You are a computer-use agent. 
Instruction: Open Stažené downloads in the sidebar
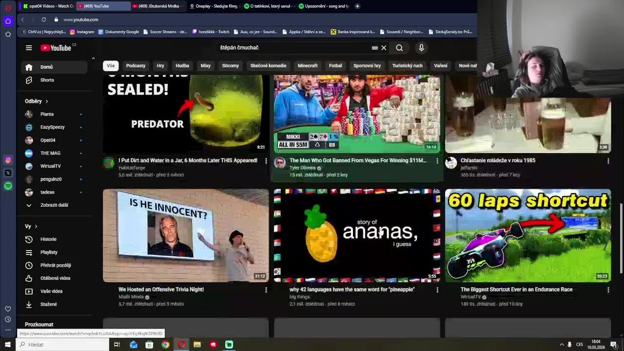pos(54,304)
